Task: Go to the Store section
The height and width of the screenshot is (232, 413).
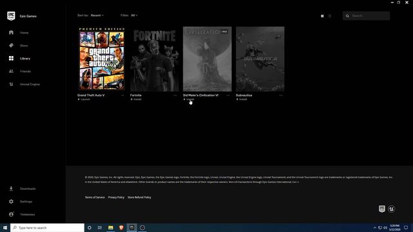Action: tap(24, 46)
